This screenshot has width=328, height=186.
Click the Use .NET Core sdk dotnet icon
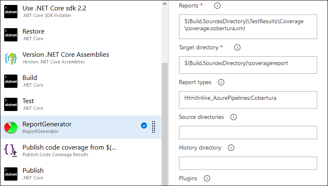point(11,12)
